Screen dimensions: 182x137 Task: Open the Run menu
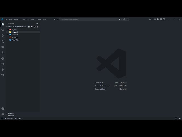[32, 19]
